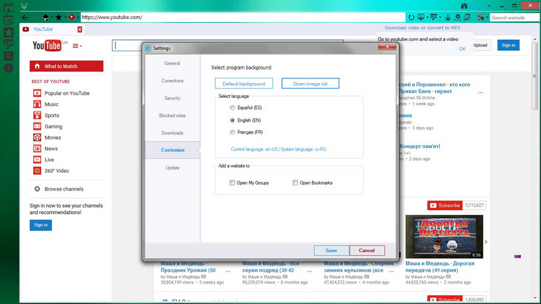Viewport: 541px width, 304px height.
Task: Click What to Watch in sidebar
Action: [x=66, y=66]
